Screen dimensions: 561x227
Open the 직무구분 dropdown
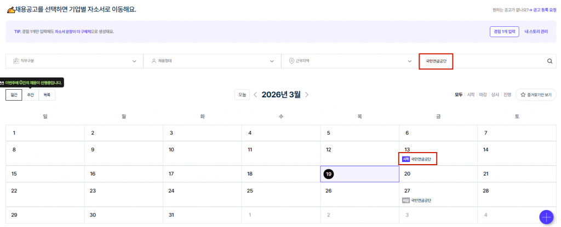pyautogui.click(x=74, y=61)
